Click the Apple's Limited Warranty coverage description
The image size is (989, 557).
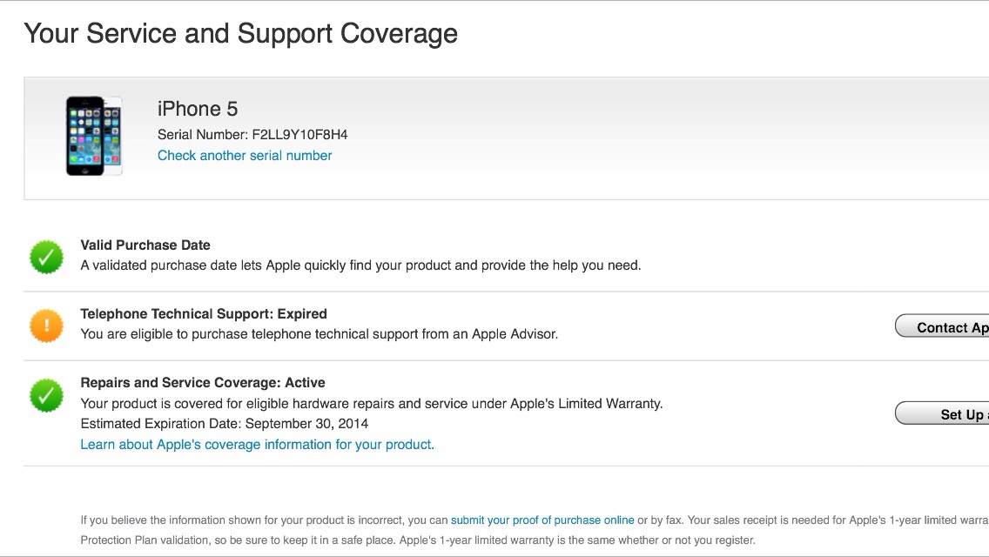(372, 404)
